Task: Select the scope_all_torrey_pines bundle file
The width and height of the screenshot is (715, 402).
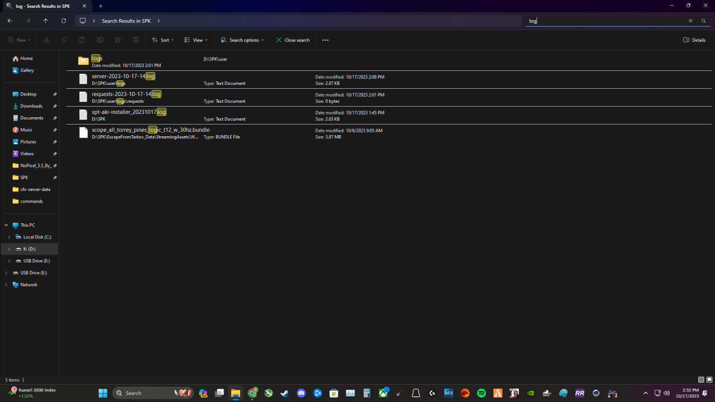Action: 389,133
